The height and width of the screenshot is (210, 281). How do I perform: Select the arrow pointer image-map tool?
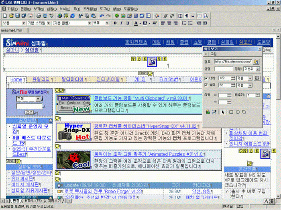point(223,112)
